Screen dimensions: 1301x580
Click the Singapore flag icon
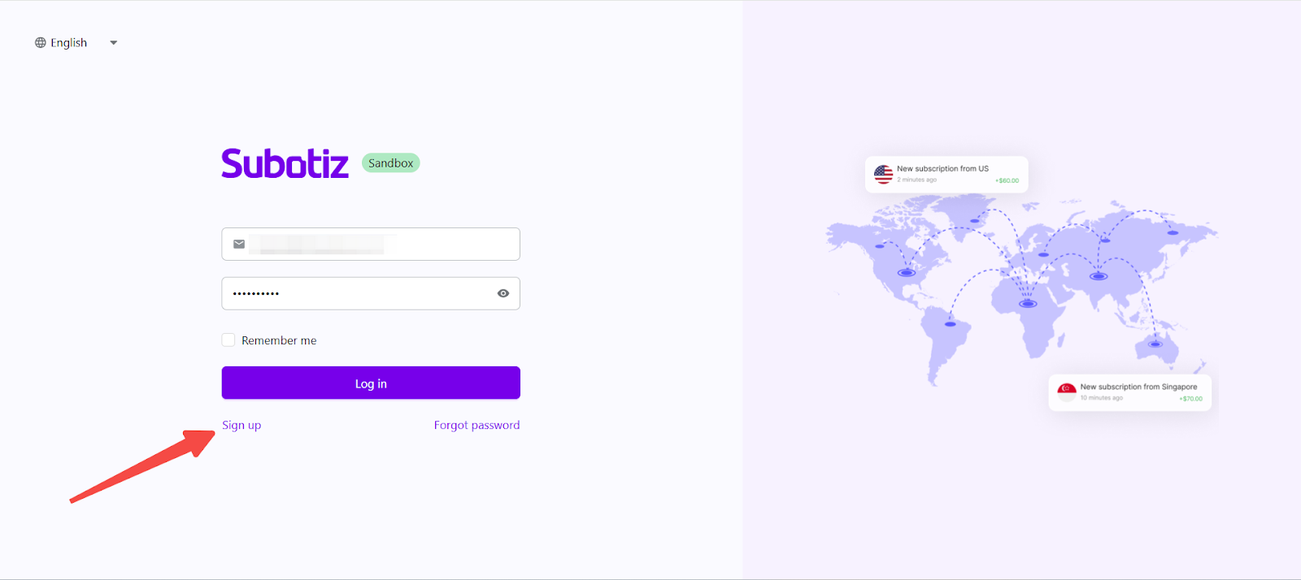[1067, 392]
